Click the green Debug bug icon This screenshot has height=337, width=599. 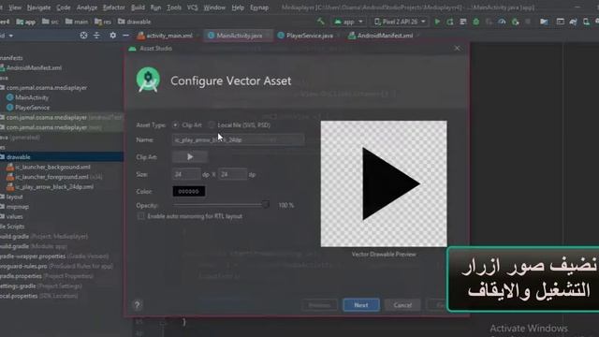click(476, 22)
